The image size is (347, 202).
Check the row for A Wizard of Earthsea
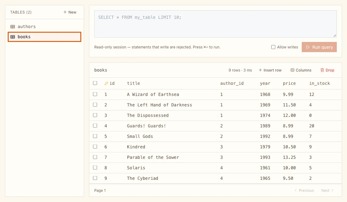95,94
